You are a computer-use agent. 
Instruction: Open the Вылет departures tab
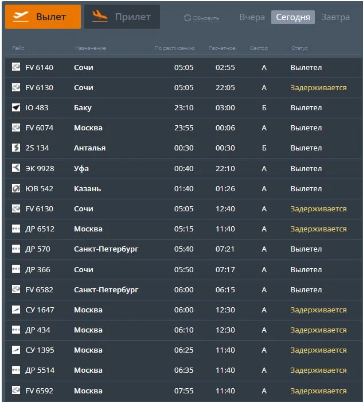pyautogui.click(x=43, y=17)
